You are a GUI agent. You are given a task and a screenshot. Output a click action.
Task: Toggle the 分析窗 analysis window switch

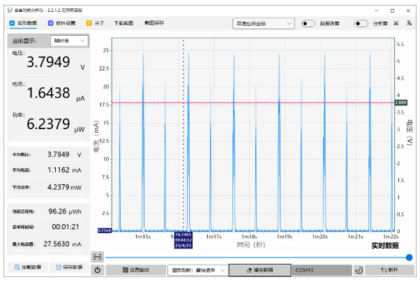(x=361, y=24)
